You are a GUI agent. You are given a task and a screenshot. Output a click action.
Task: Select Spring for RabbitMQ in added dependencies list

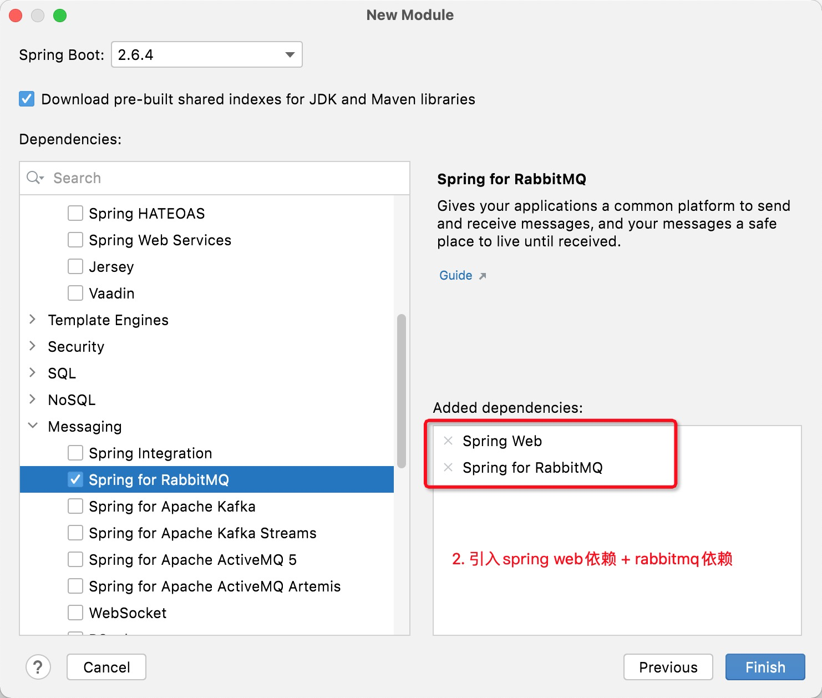point(532,468)
